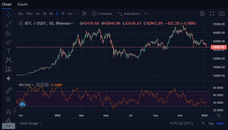
Task: Toggle auto scale for the chart
Action: [220, 123]
